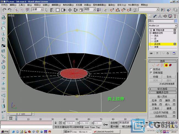This screenshot has height=134, width=179.
Task: Open the reference coordinate 视图 dropdown
Action: 90,9
